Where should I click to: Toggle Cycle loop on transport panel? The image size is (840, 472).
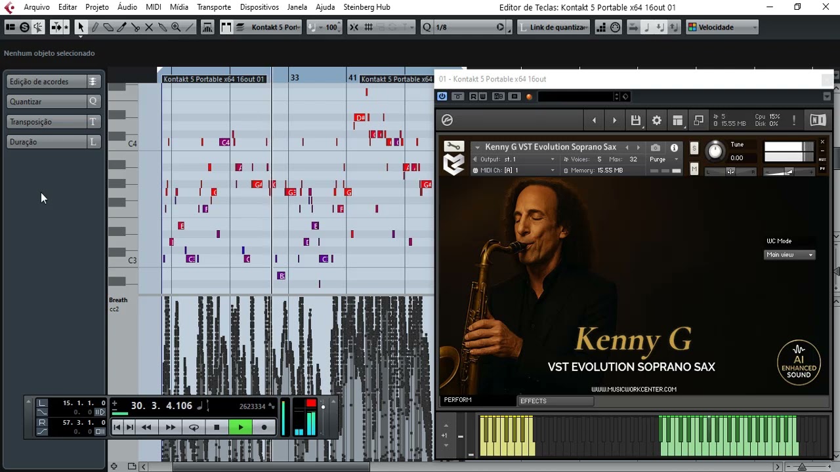[194, 427]
